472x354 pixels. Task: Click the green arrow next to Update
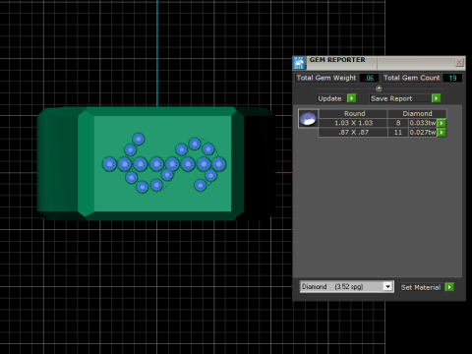click(351, 98)
